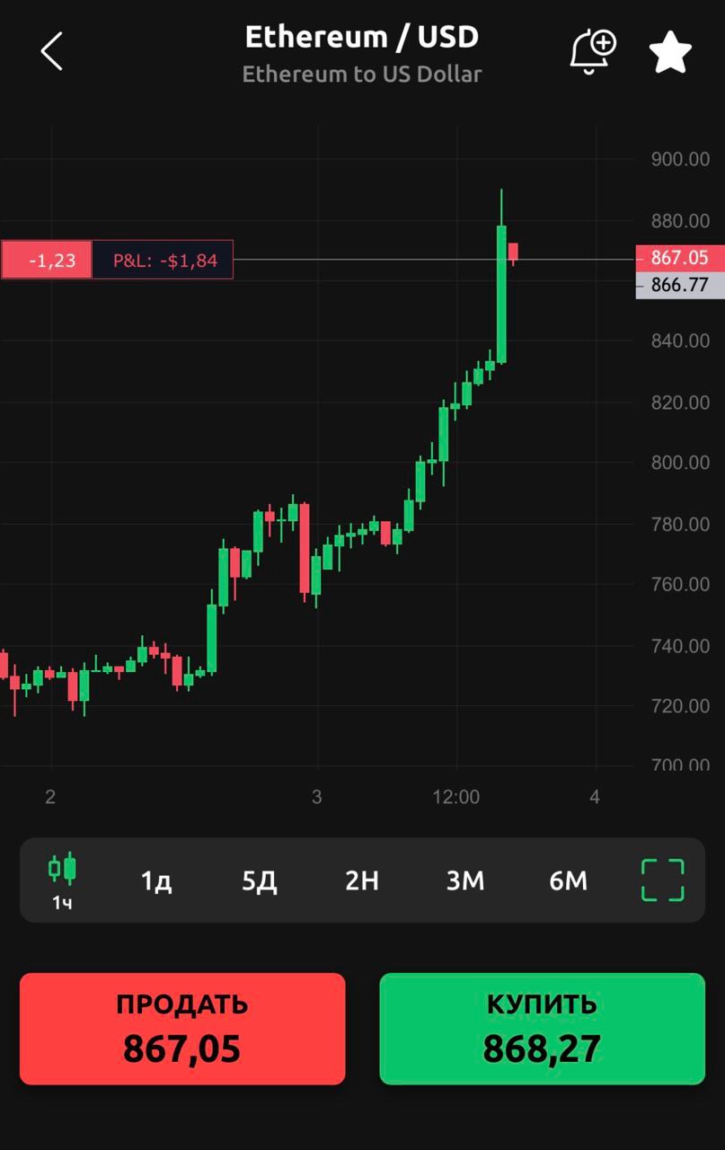Expand chart to fullscreen
The width and height of the screenshot is (725, 1150).
[662, 880]
